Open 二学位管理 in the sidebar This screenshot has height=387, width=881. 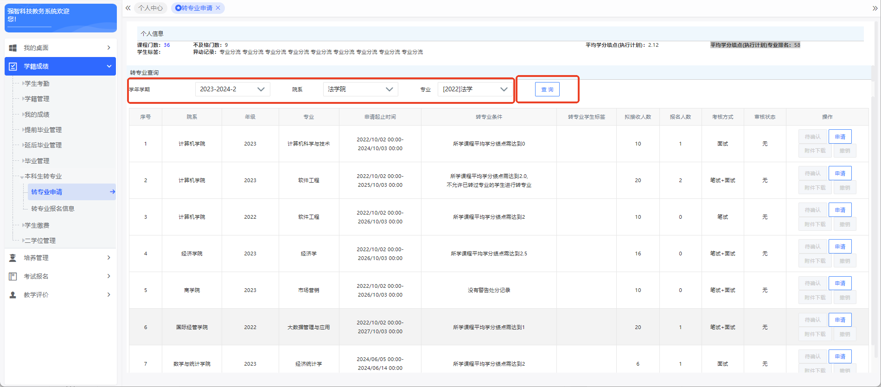point(40,241)
